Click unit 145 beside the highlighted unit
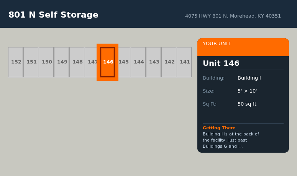 [x=124, y=62]
